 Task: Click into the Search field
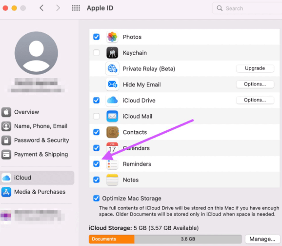pos(247,8)
